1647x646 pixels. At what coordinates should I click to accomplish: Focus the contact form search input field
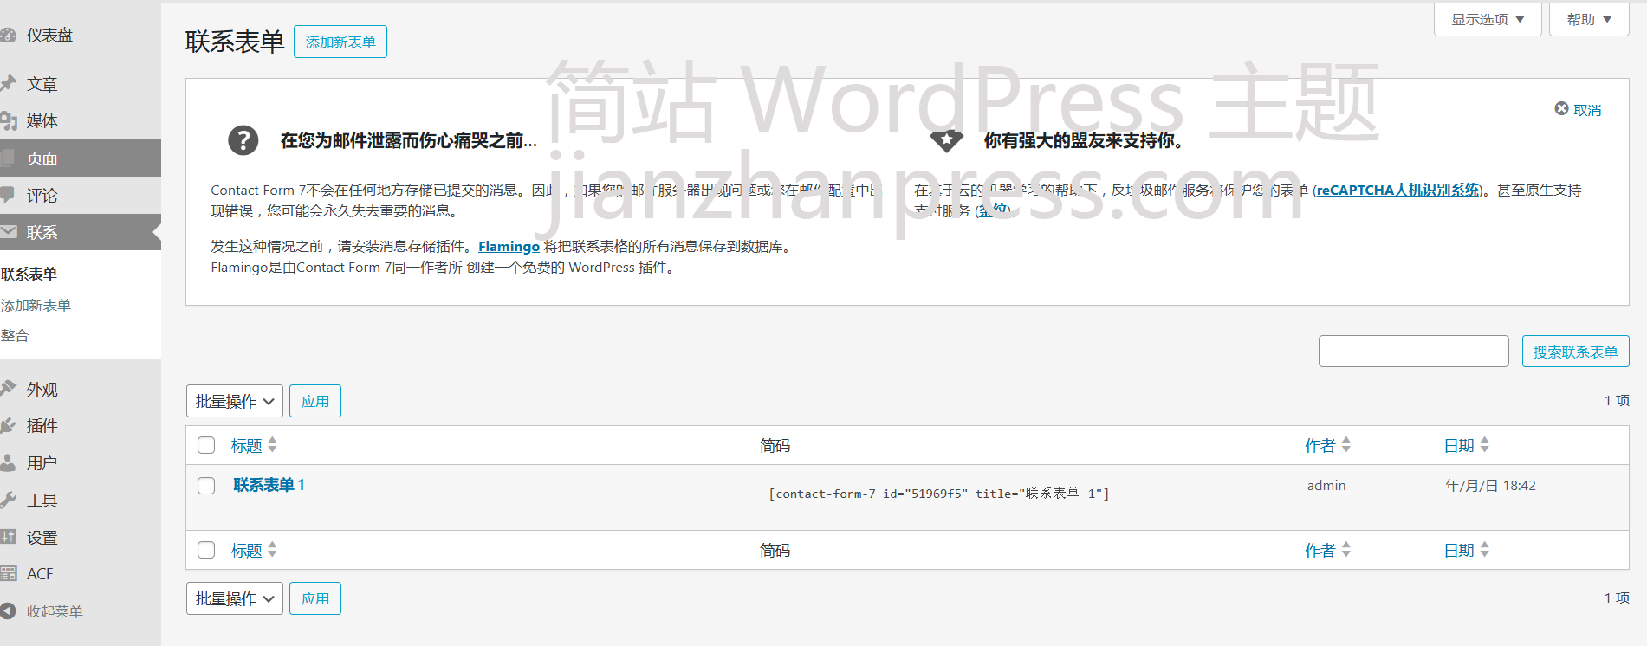click(x=1413, y=352)
